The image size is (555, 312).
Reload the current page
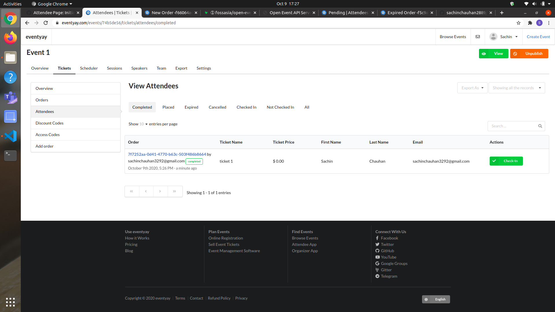[x=46, y=23]
